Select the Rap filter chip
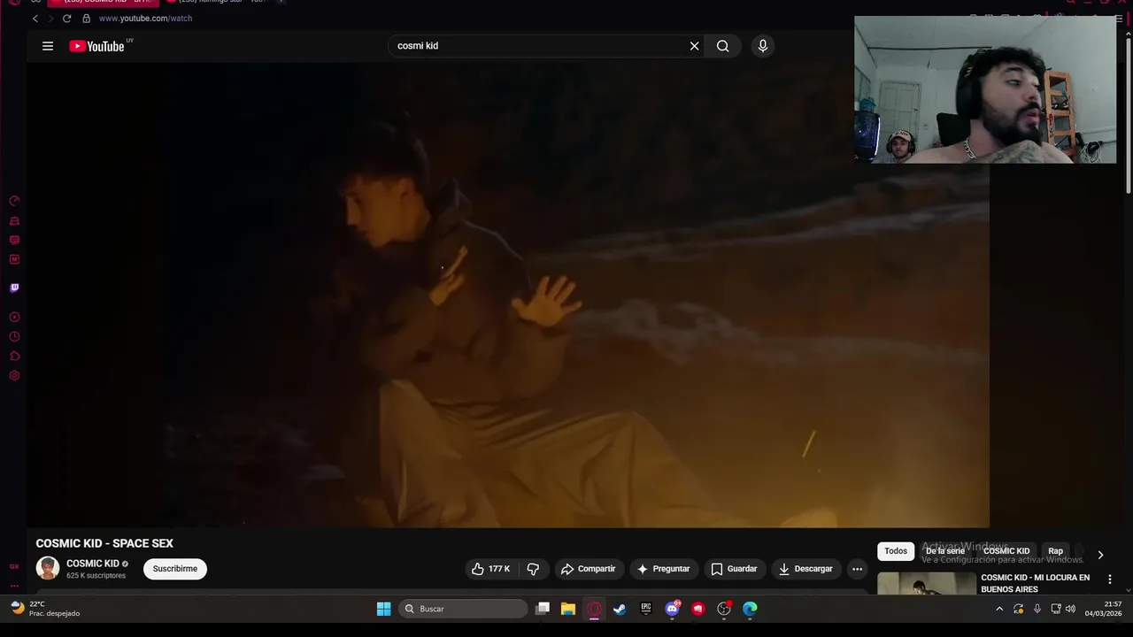Screen dimensions: 1133x637 (x=1055, y=551)
